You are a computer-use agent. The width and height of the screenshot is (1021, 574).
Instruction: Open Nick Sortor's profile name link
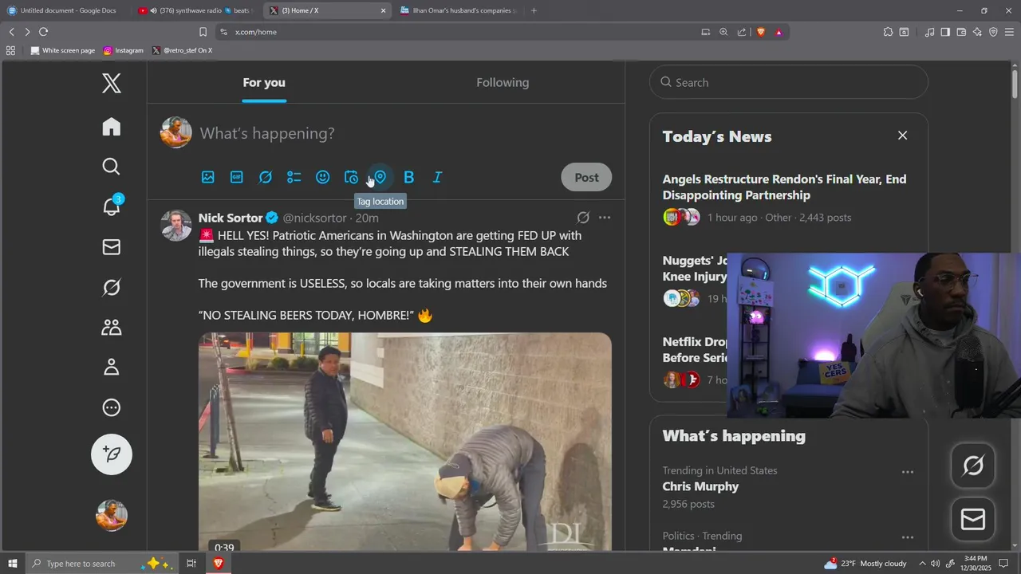click(x=231, y=218)
